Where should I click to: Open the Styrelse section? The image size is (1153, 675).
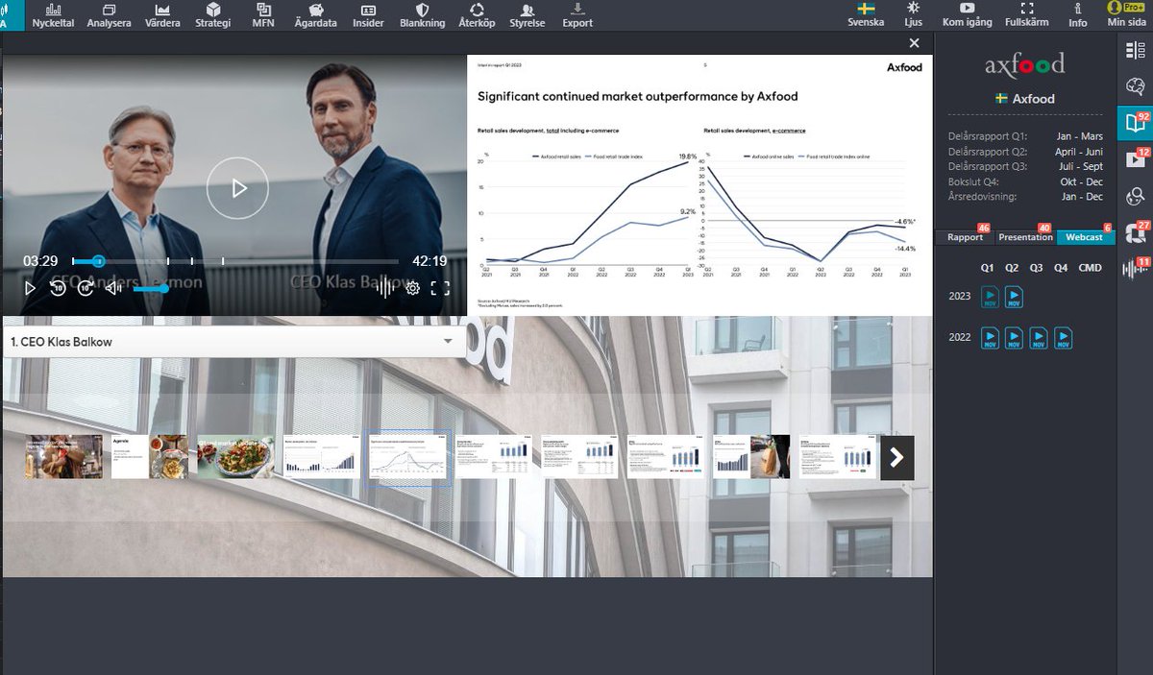pyautogui.click(x=527, y=14)
